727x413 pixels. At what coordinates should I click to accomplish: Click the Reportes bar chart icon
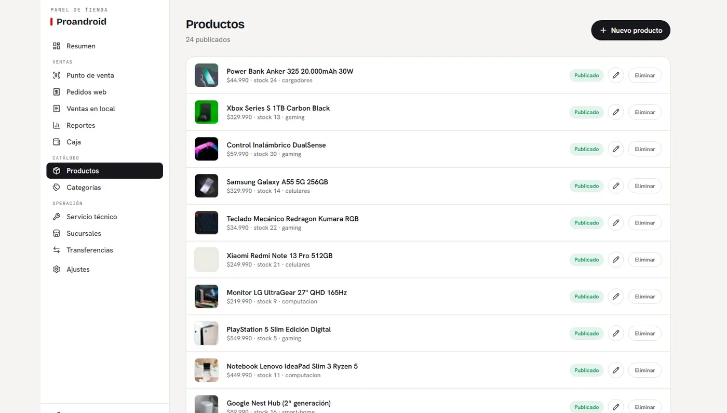click(57, 125)
